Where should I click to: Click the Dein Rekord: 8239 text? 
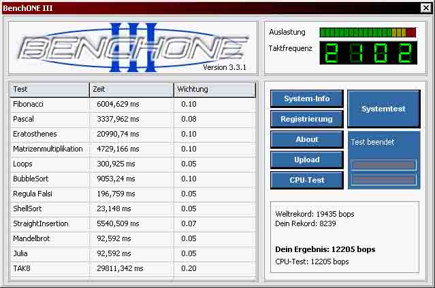pos(306,223)
